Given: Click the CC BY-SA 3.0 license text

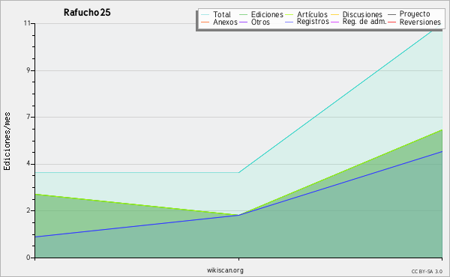Looking at the screenshot, I should click(x=427, y=272).
